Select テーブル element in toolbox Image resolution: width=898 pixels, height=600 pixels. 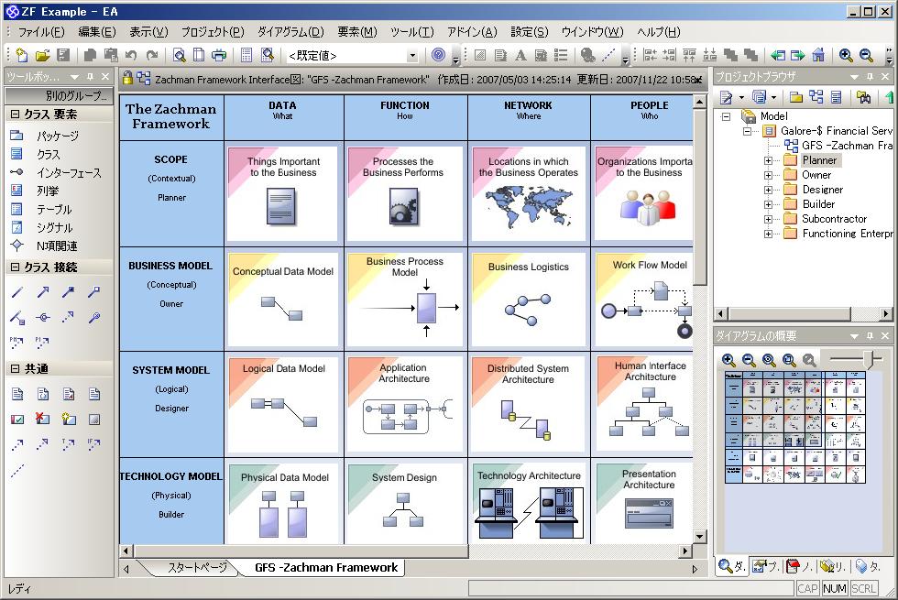pos(54,209)
